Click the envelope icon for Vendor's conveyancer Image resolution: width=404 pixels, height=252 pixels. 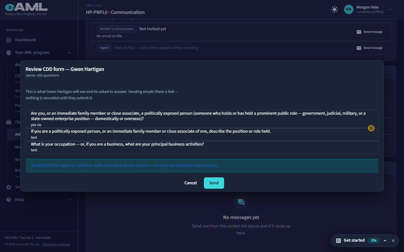tap(359, 32)
